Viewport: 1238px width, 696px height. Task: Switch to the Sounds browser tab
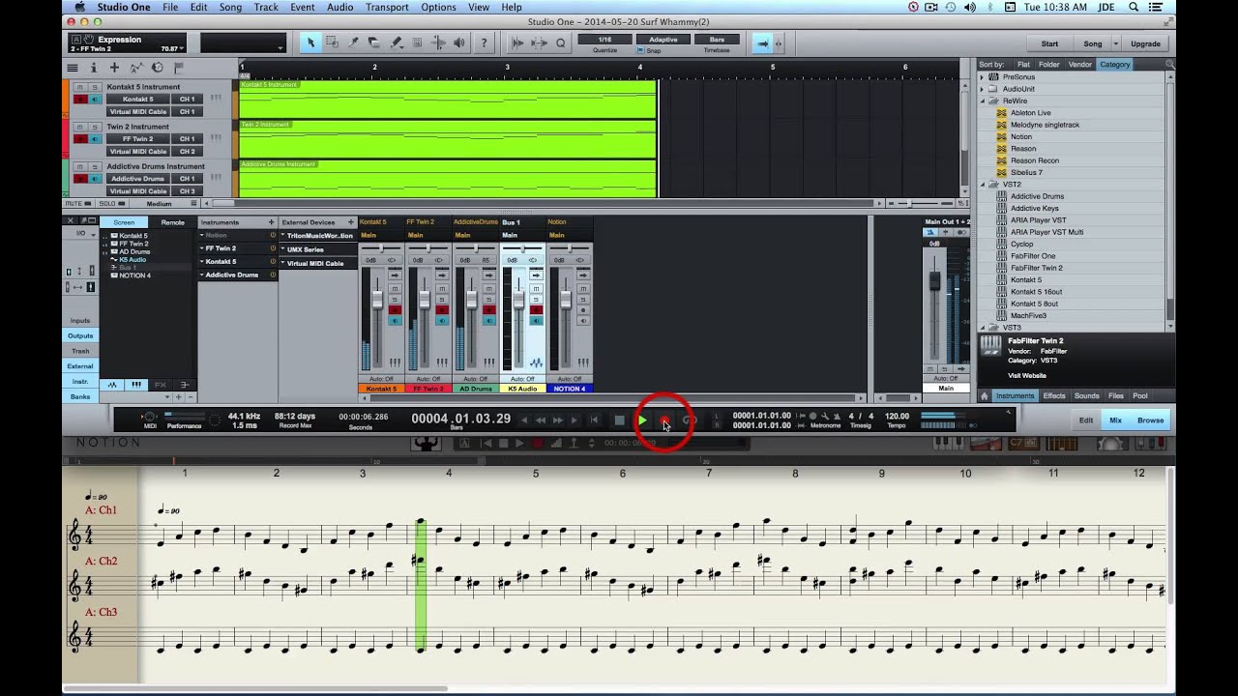(x=1086, y=395)
